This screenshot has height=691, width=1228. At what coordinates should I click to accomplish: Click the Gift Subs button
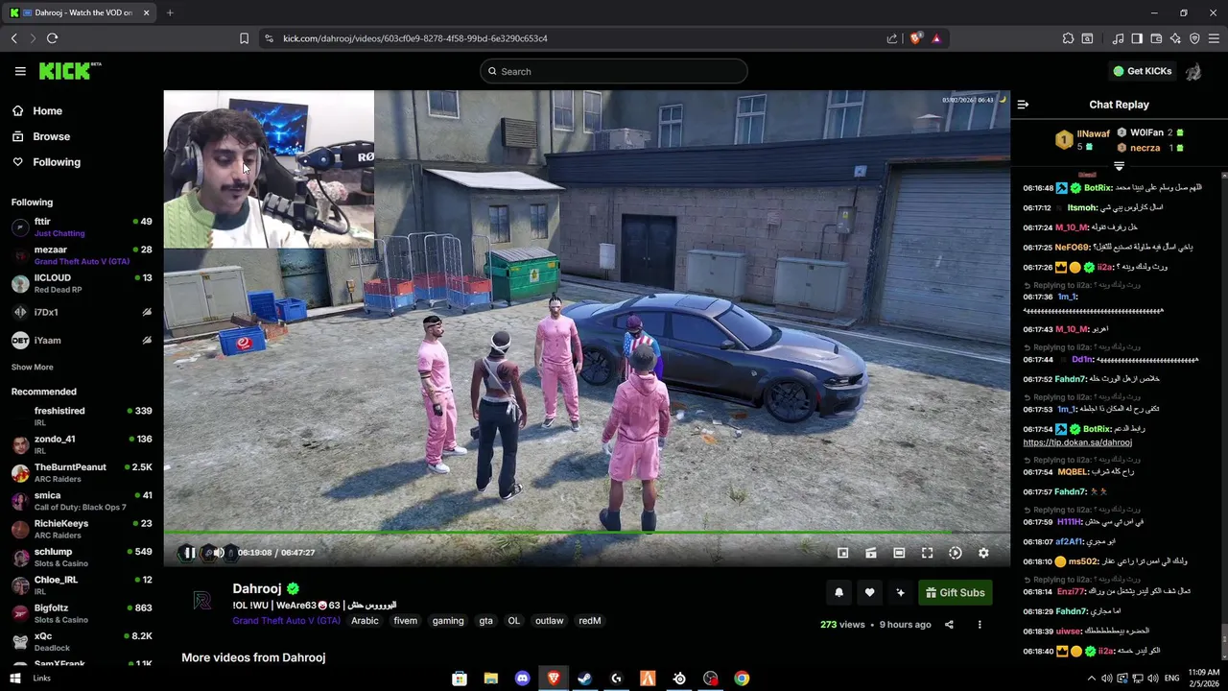956,593
